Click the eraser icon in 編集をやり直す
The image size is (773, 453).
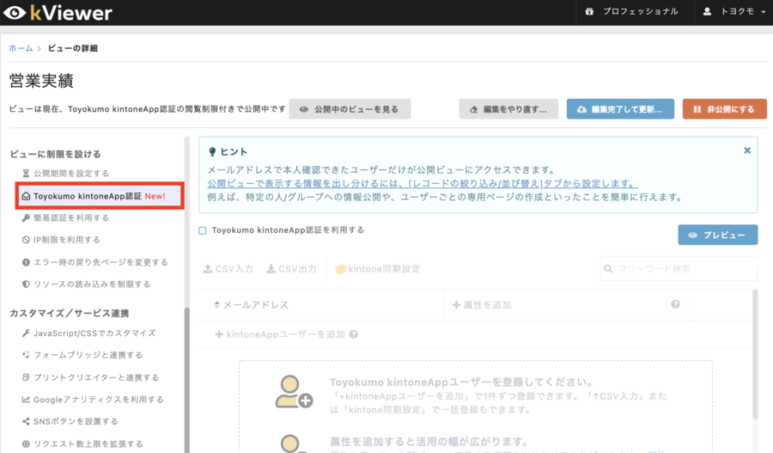[473, 109]
